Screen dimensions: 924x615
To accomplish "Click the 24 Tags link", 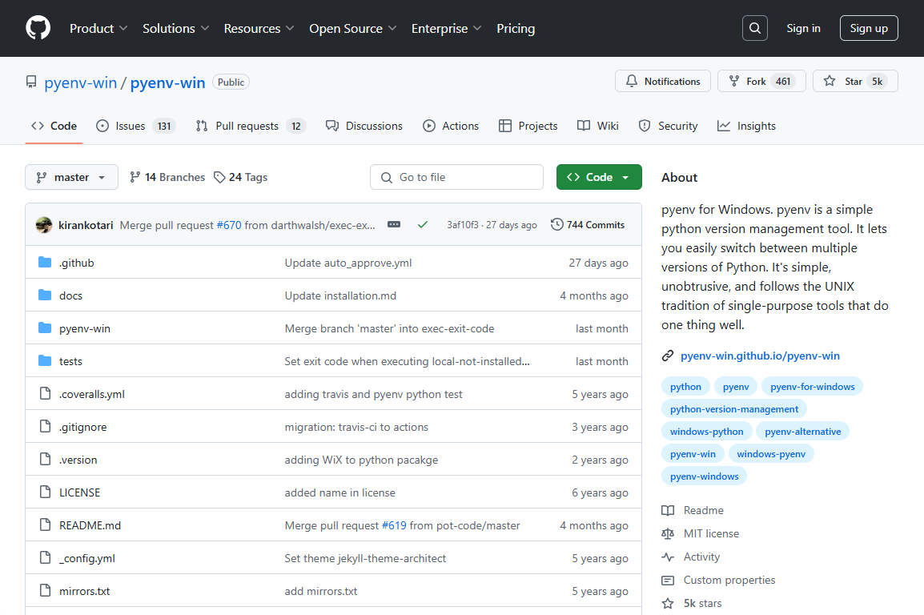I will (240, 177).
